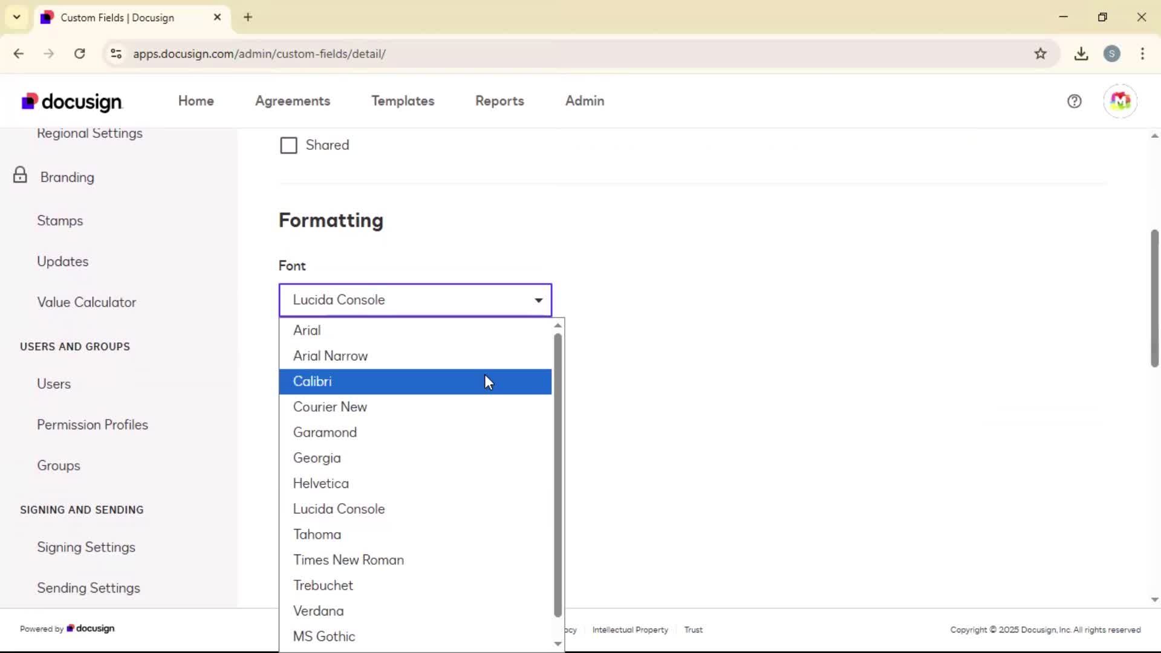Click the Trust footer link
The image size is (1161, 653).
[693, 629]
